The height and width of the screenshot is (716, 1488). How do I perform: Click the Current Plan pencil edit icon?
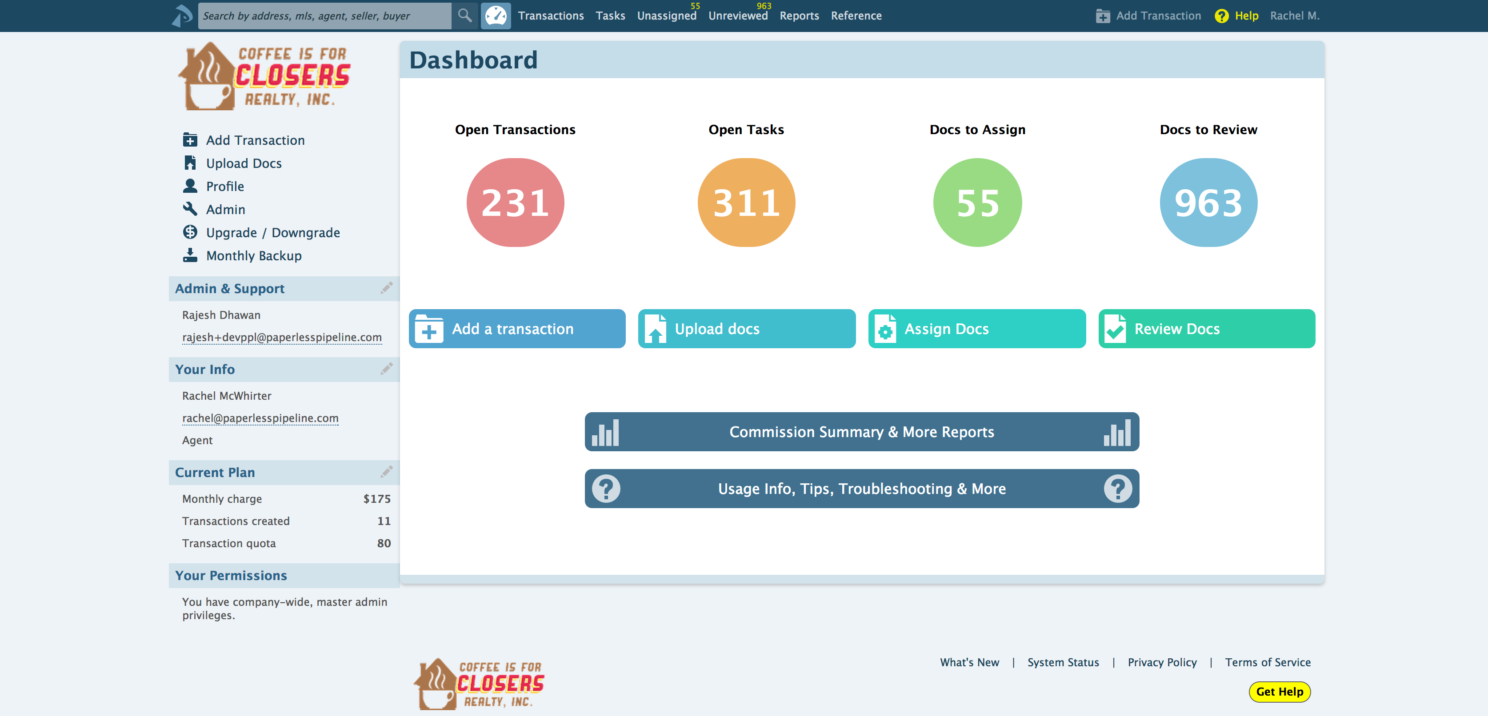coord(386,472)
